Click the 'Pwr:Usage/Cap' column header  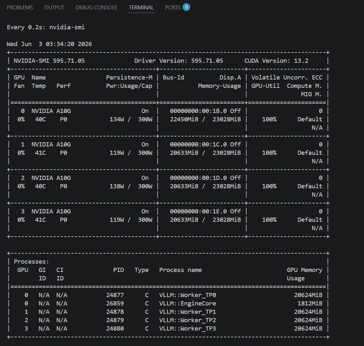tap(129, 86)
